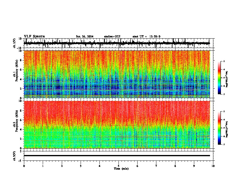Click the ch.3(V) black trace line

[x=117, y=156]
